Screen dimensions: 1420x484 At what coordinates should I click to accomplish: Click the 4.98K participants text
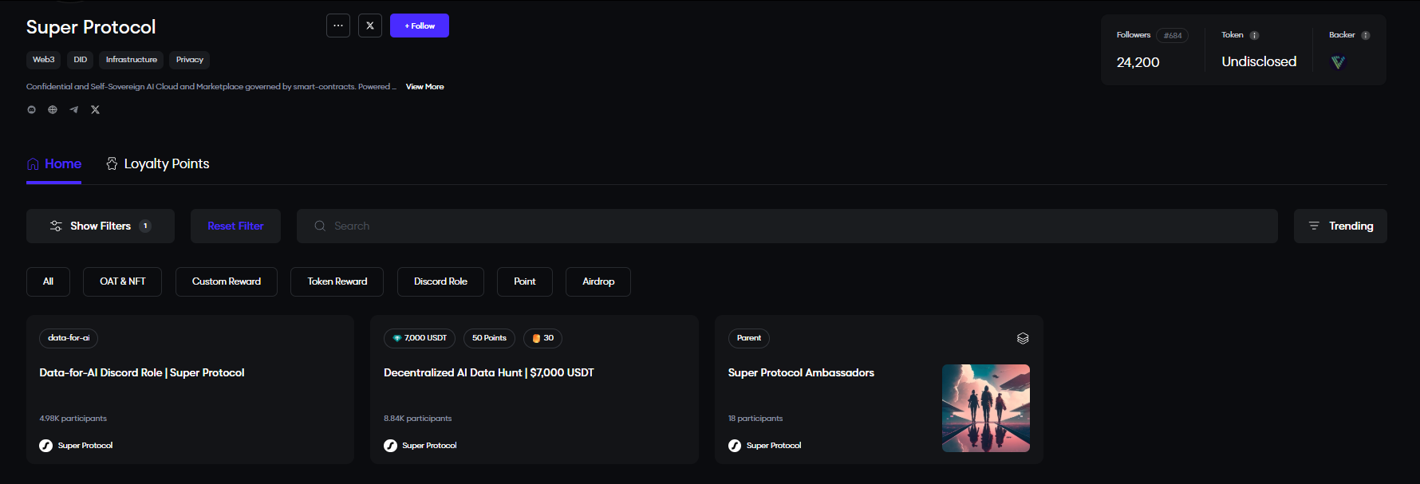[73, 419]
